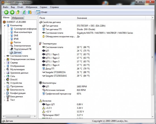
Task: Collapse the Компьютер tree node
Action: coord(5,26)
